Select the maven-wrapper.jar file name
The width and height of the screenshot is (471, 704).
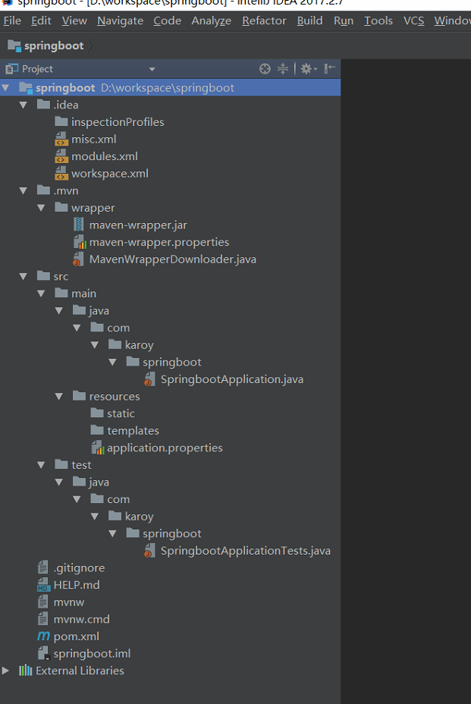(138, 225)
